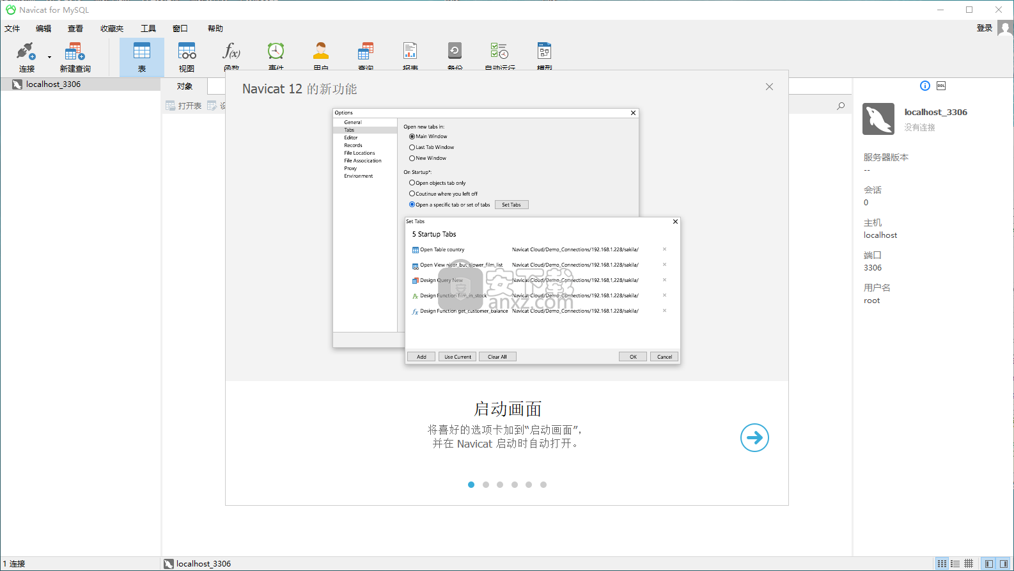
Task: Toggle the right information pane visibility icon
Action: [x=1004, y=564]
